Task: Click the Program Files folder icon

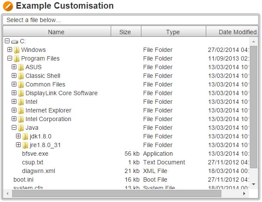Action: [16, 58]
